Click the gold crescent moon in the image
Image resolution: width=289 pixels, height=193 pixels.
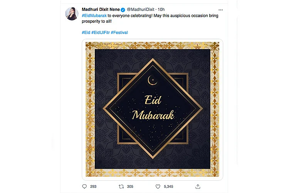pos(153,80)
